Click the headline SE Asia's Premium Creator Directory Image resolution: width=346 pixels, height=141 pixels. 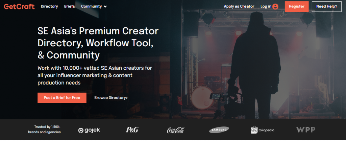pyautogui.click(x=98, y=43)
